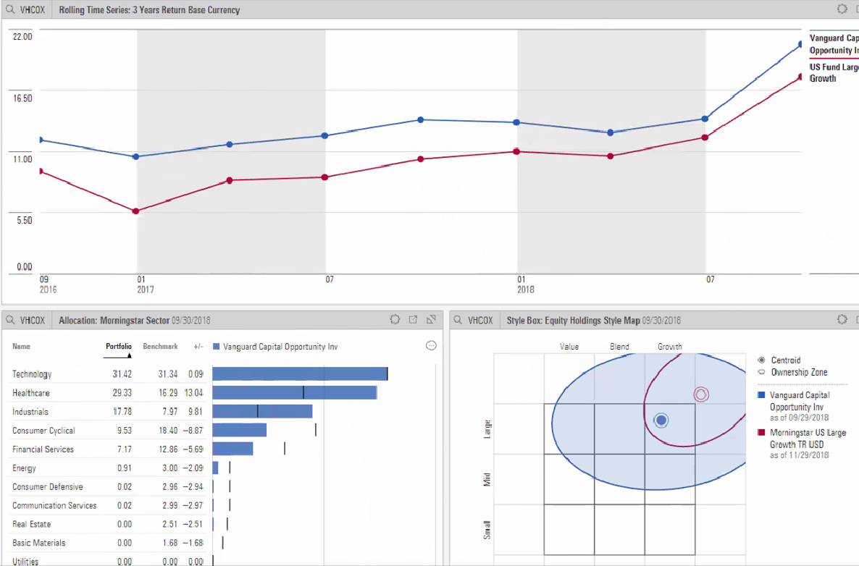Click the Healthcare sector bar in the chart

[x=294, y=392]
